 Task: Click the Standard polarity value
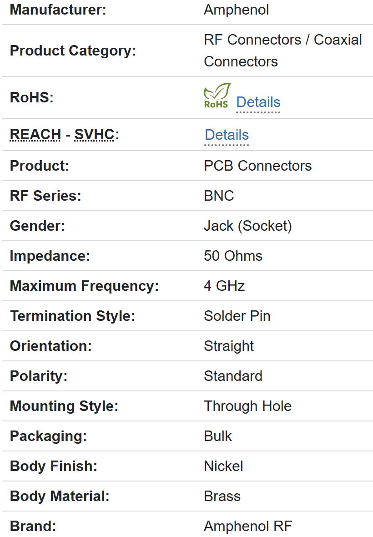click(233, 376)
